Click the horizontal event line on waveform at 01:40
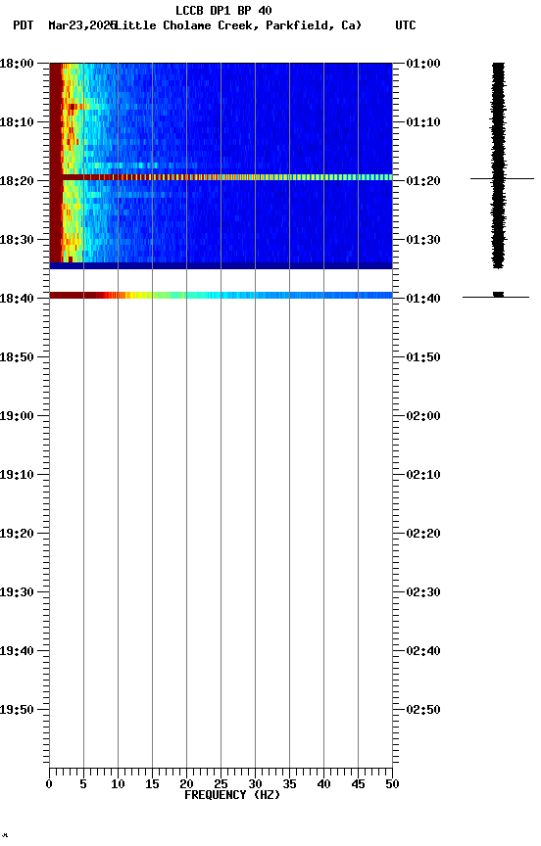Viewport: 541px width, 846px height. point(496,297)
